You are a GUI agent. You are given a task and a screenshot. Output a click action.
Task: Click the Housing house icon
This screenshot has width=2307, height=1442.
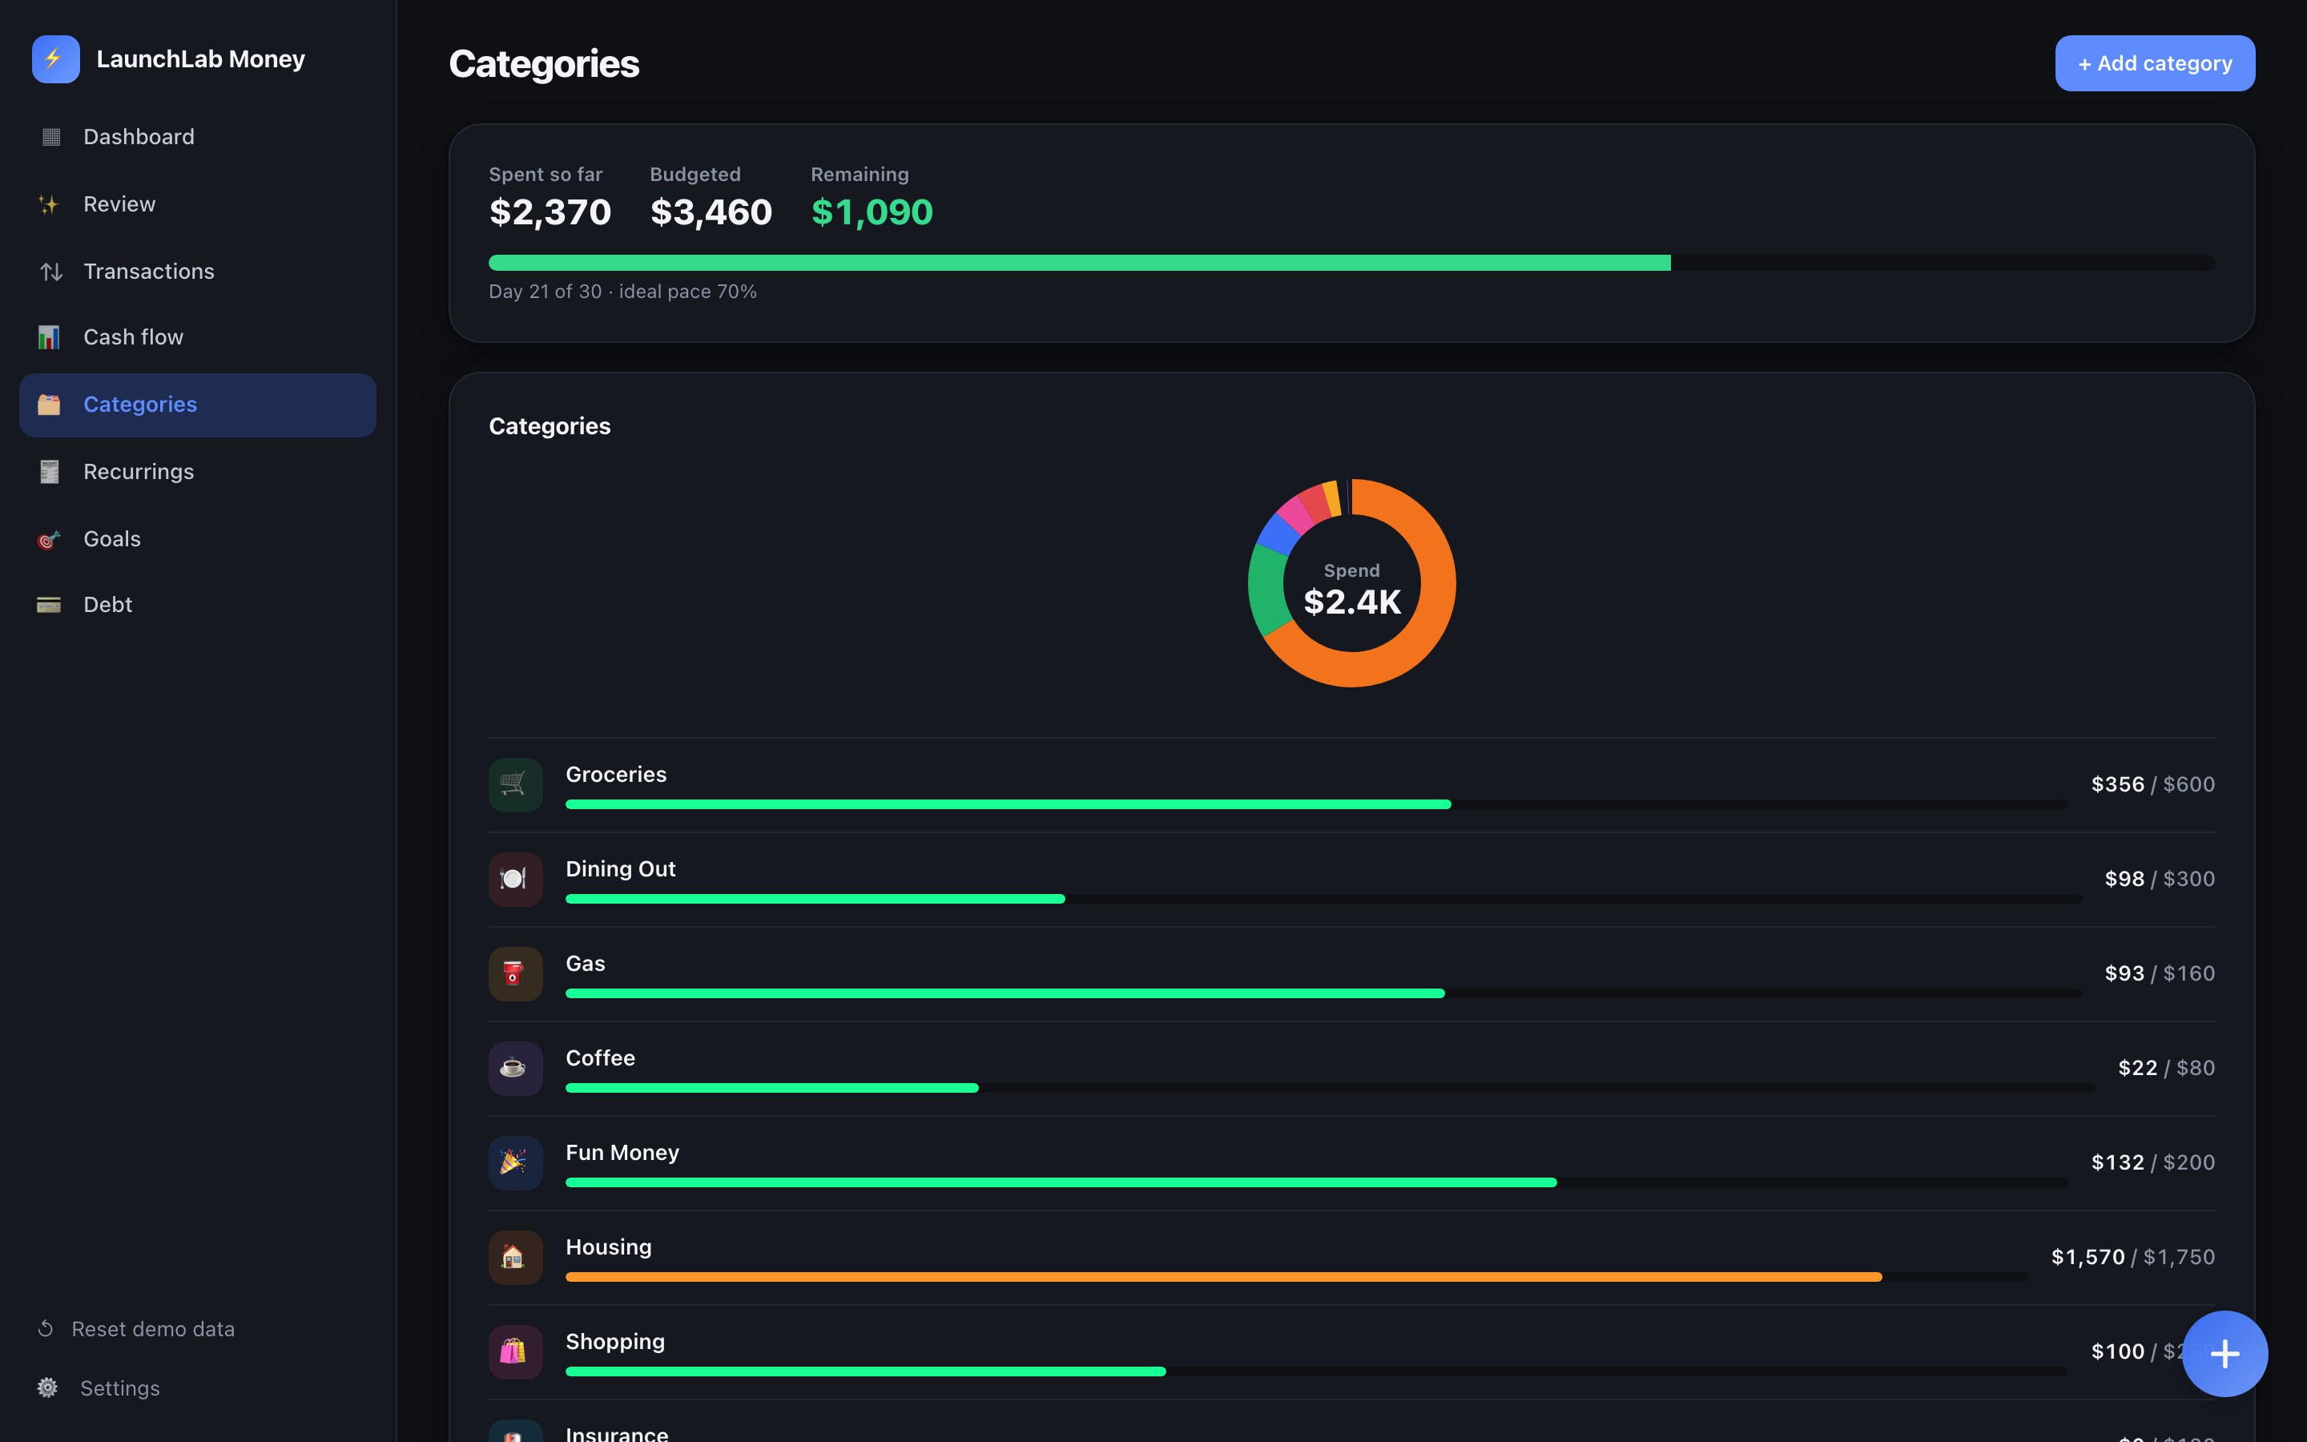point(516,1257)
